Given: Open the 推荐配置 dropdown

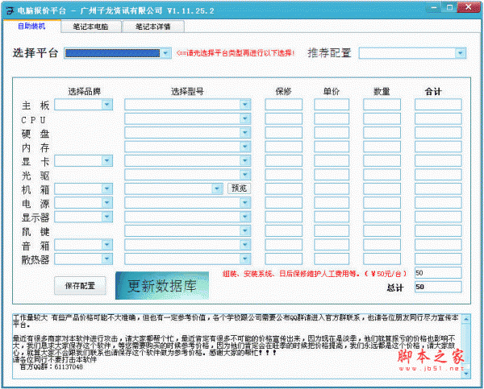Looking at the screenshot, I should (x=461, y=53).
